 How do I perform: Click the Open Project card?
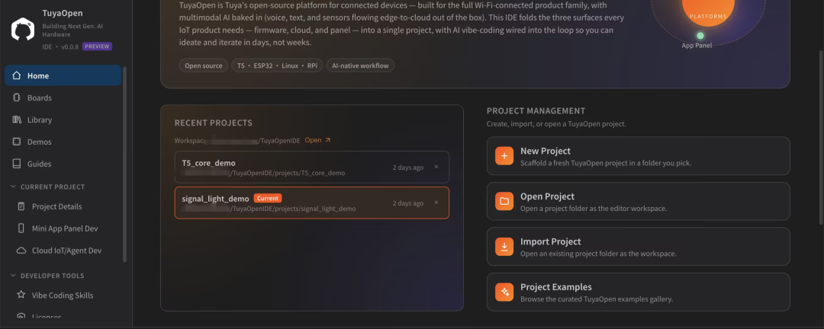[638, 201]
